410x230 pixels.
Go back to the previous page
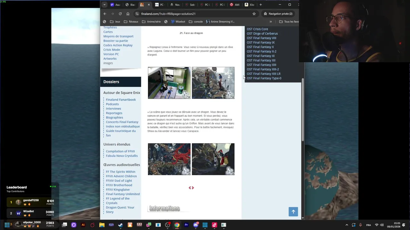point(105,14)
